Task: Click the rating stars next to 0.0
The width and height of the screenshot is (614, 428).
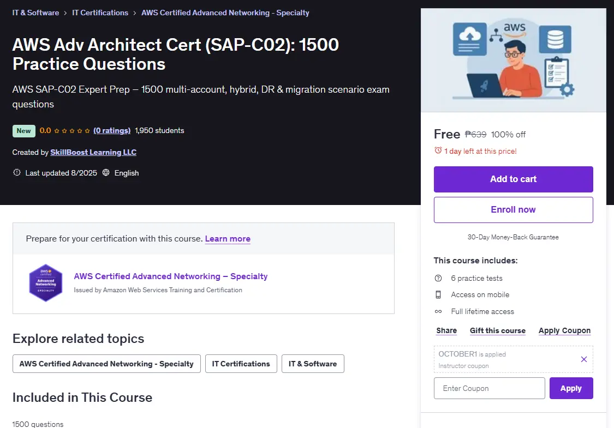Action: tap(72, 131)
